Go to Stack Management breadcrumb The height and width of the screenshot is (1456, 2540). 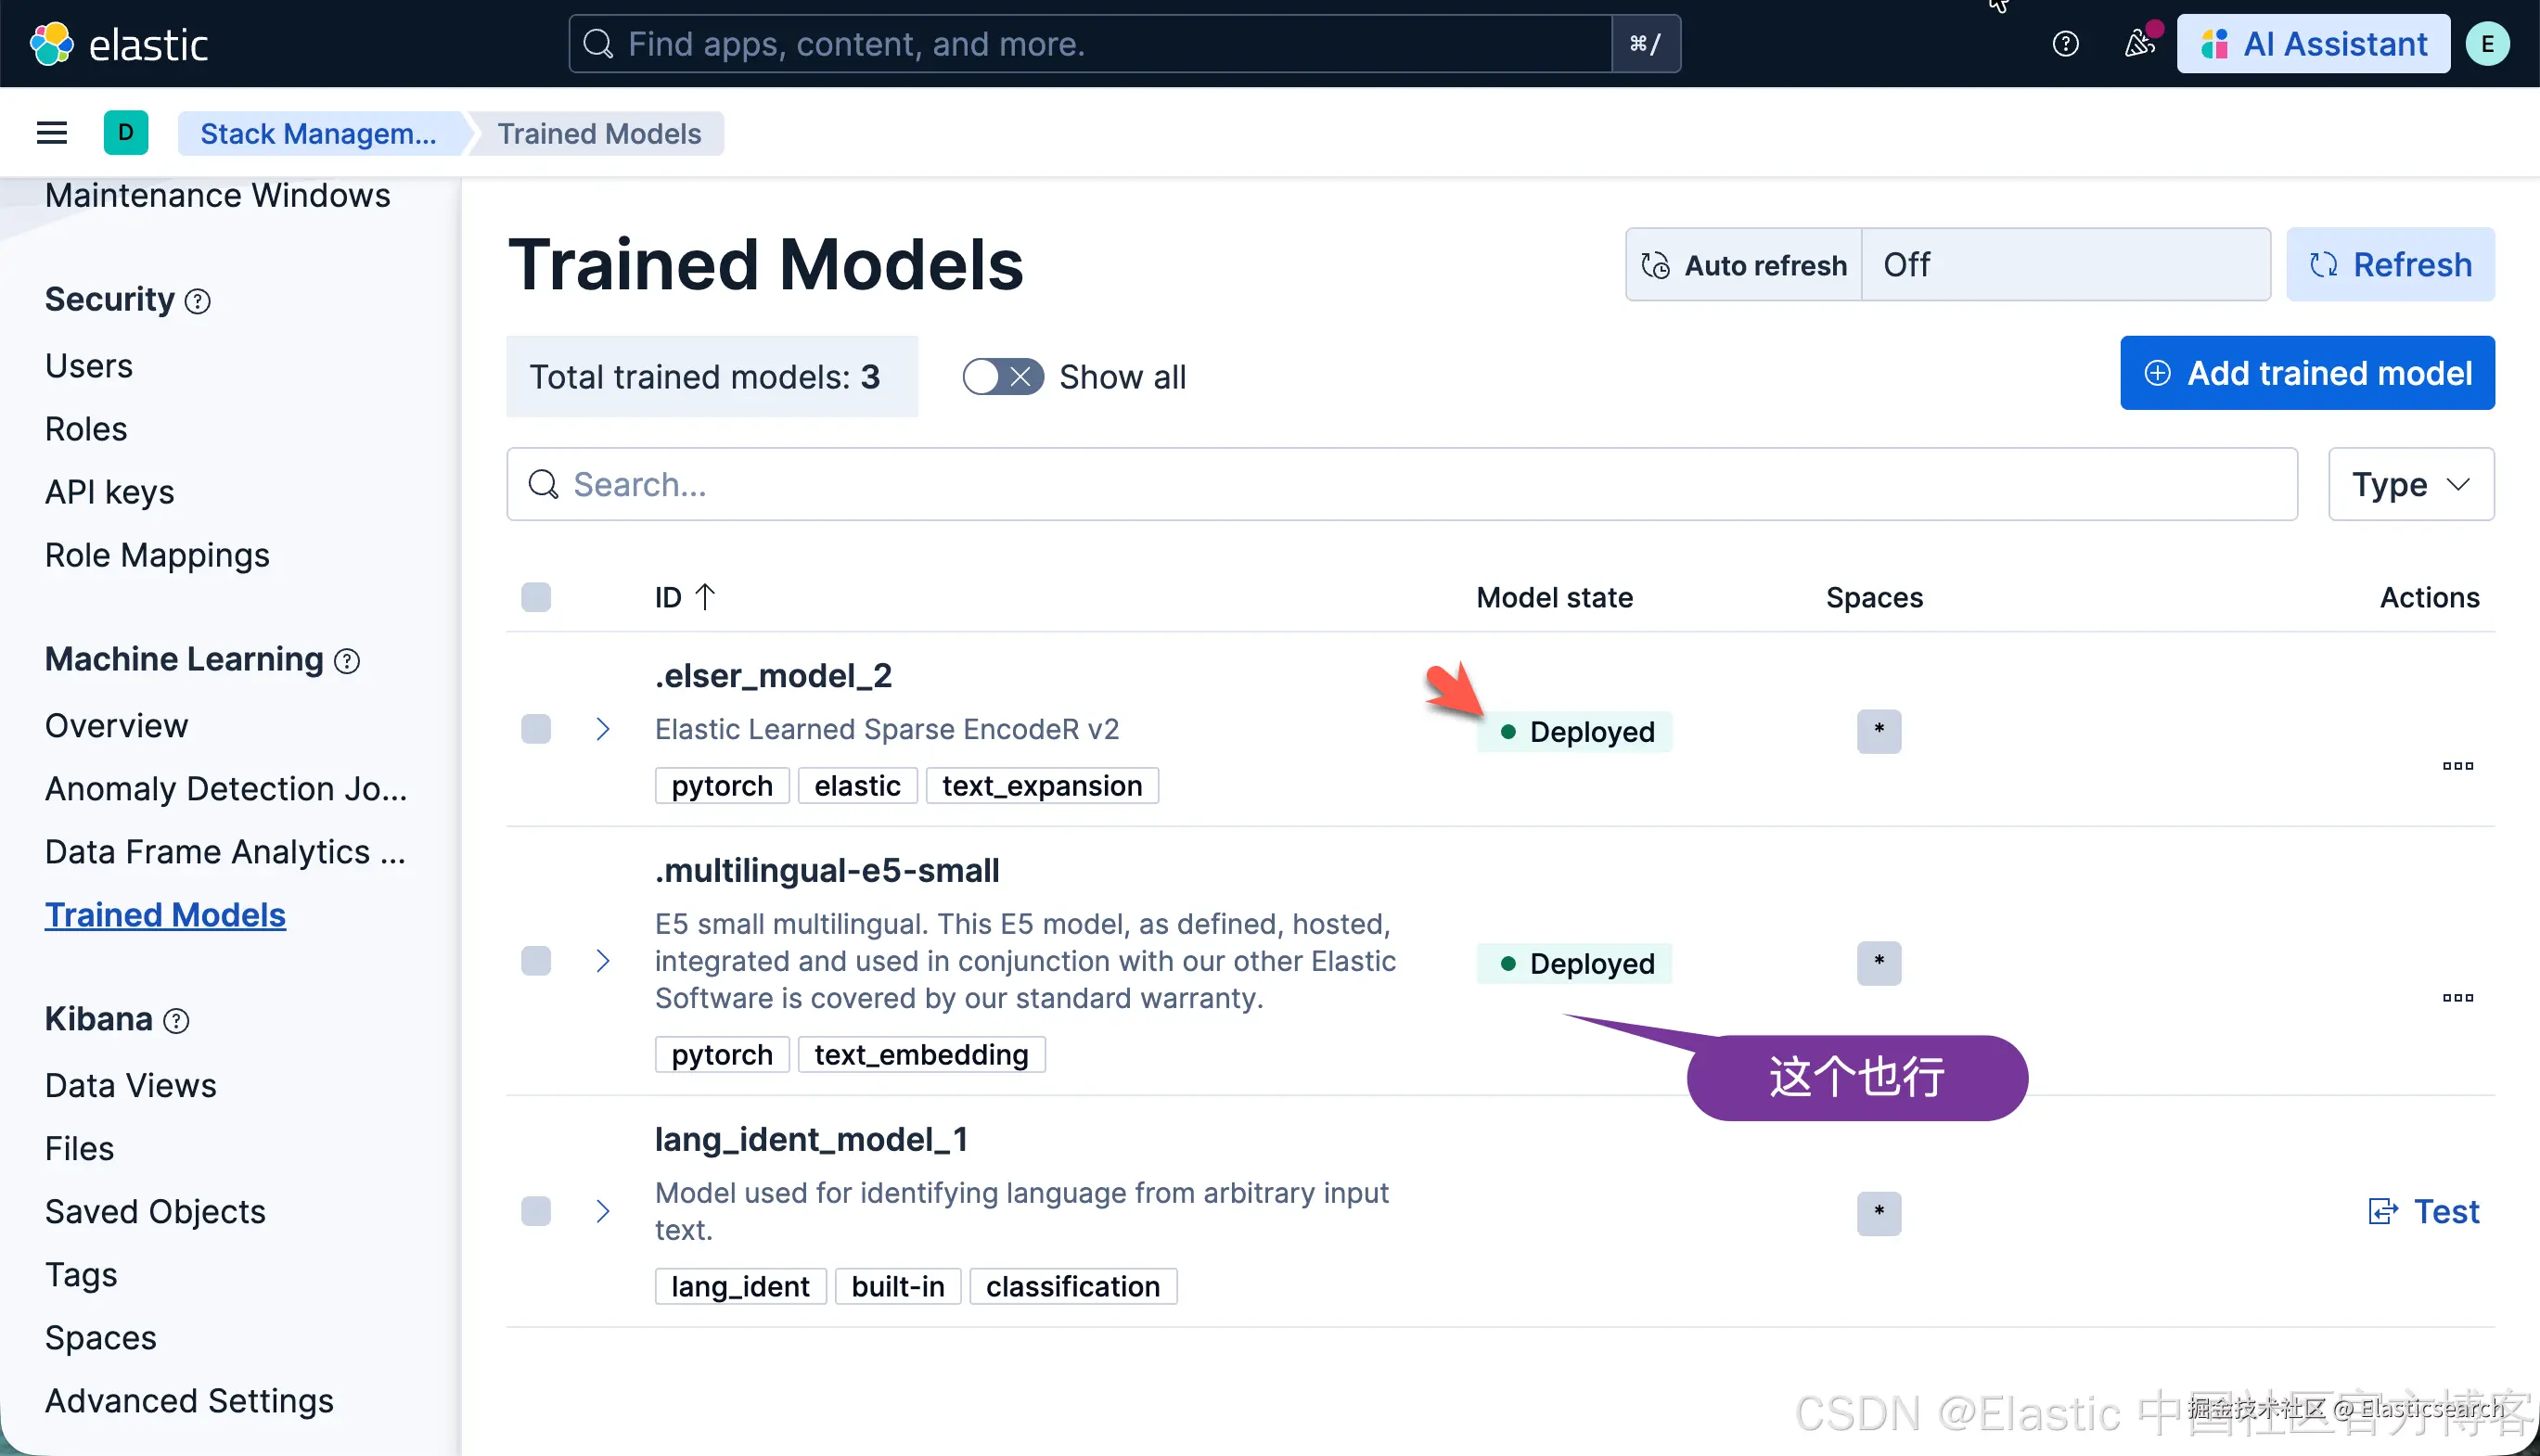pyautogui.click(x=318, y=133)
